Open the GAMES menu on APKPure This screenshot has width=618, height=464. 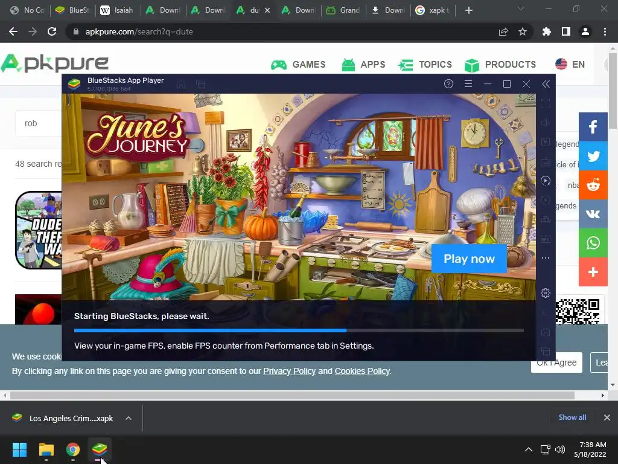pos(298,64)
